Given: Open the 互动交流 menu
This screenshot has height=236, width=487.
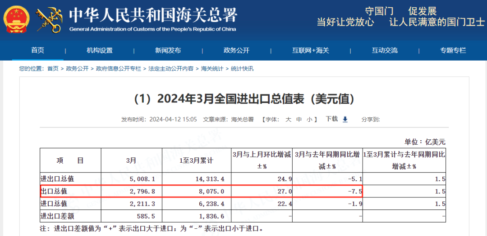Looking at the screenshot, I should (x=385, y=50).
